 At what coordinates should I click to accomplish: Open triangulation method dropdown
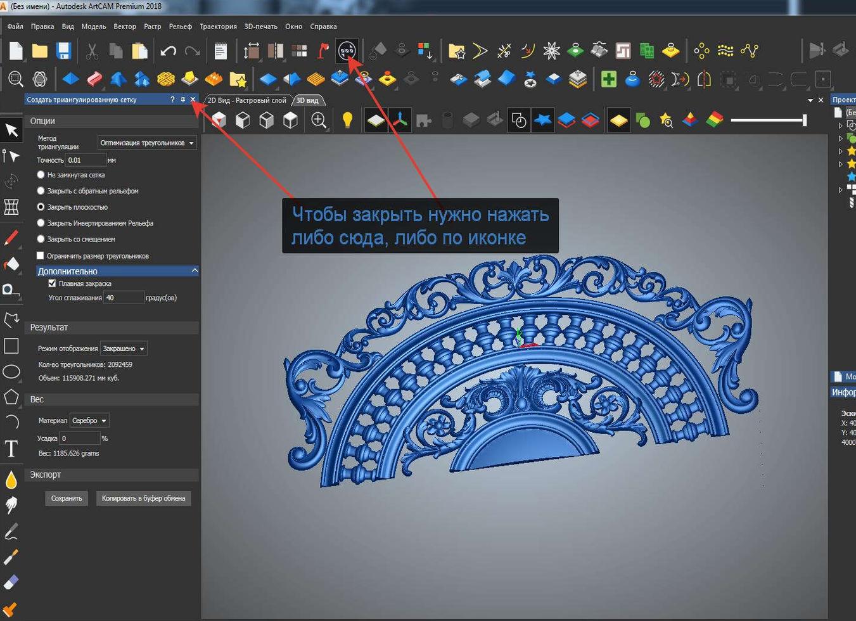click(x=147, y=143)
